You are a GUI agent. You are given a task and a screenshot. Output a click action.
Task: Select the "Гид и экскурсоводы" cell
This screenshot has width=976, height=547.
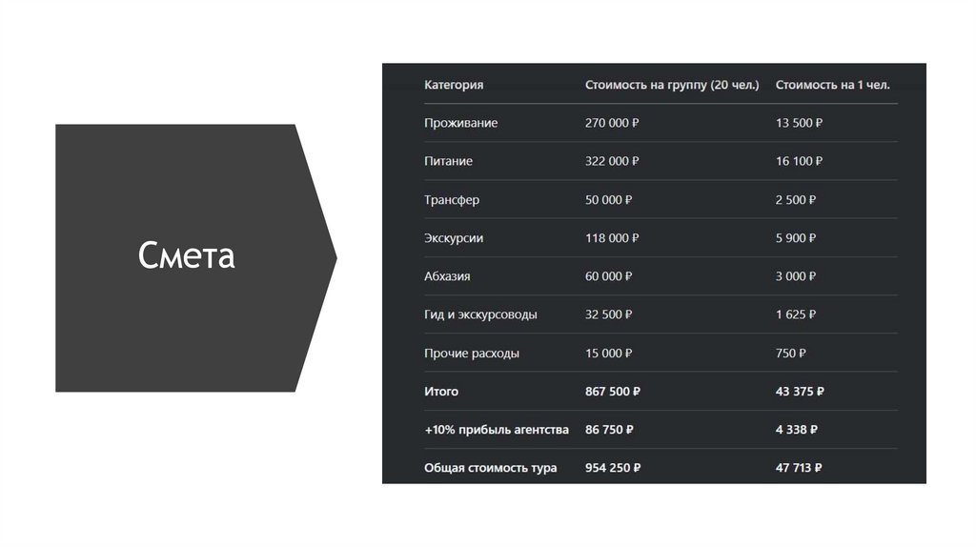coord(480,314)
